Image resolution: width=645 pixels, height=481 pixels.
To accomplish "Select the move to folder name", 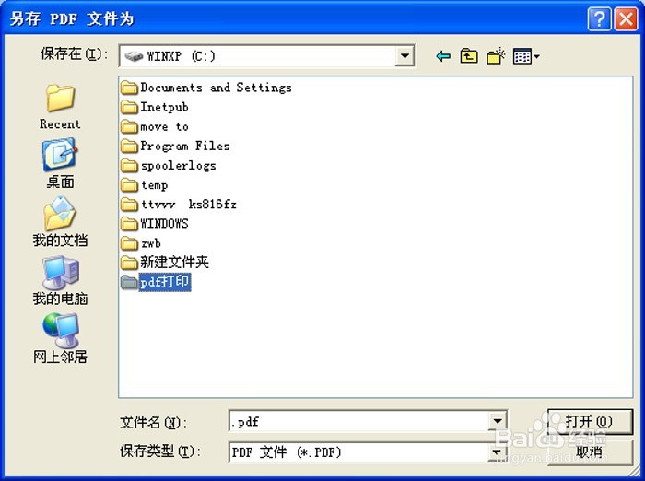I will point(165,127).
